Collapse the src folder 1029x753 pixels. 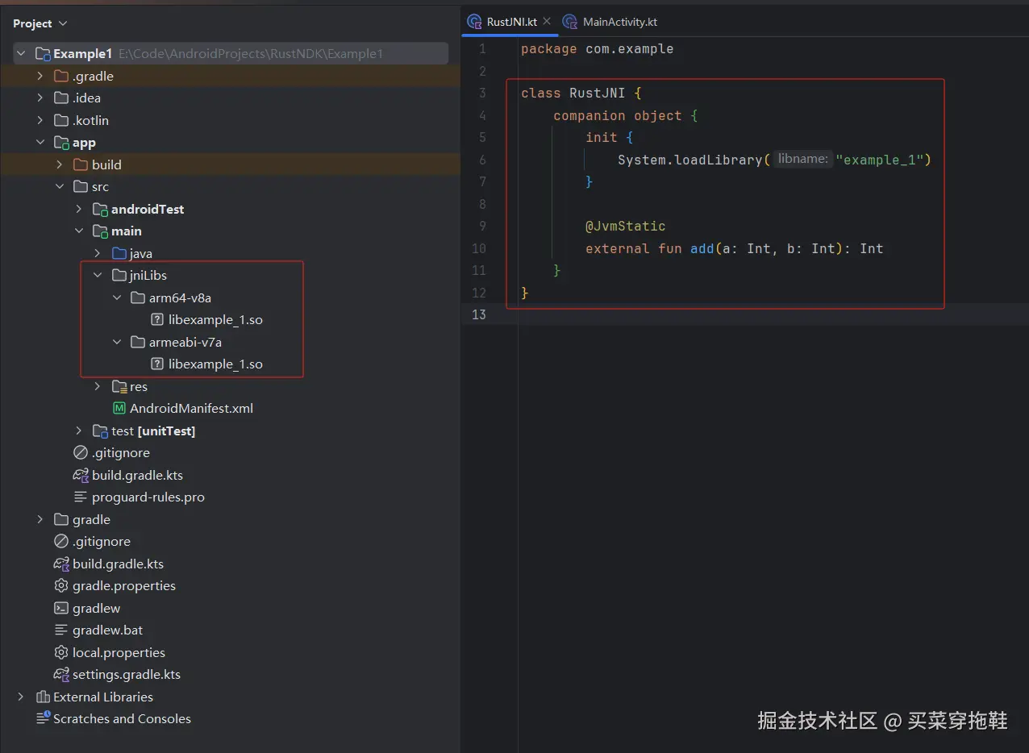point(60,186)
